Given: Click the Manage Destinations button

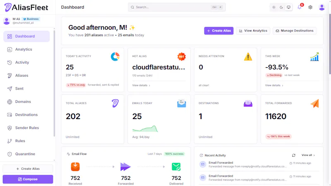Looking at the screenshot, I should 295,31.
